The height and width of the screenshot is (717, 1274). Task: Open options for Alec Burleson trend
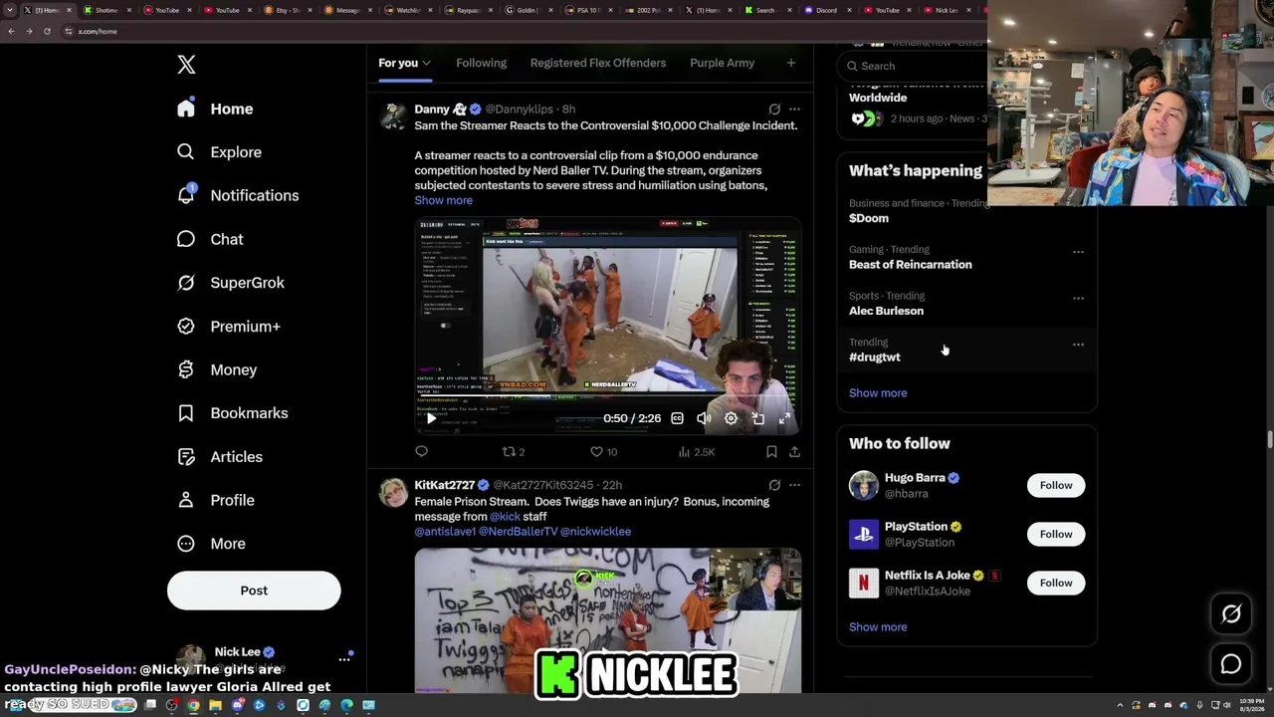1078,298
